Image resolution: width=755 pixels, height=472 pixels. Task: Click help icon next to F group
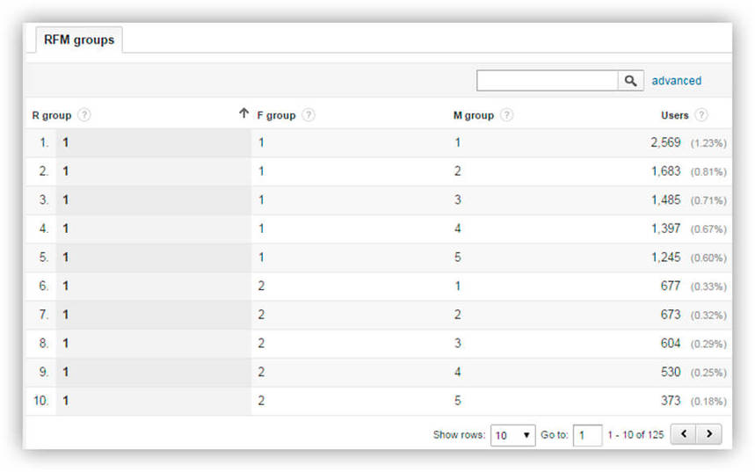[309, 115]
